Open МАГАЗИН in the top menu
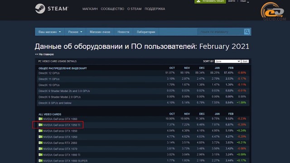This screenshot has width=290, height=163. 90,9
